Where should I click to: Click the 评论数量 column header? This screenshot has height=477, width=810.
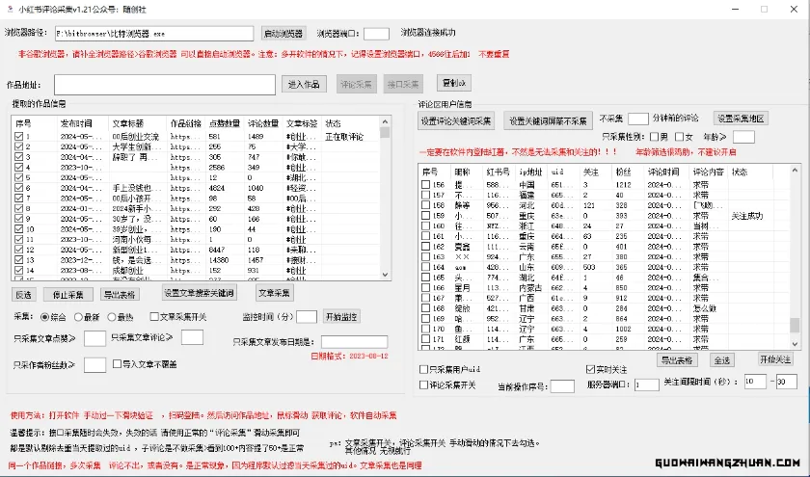pos(263,124)
